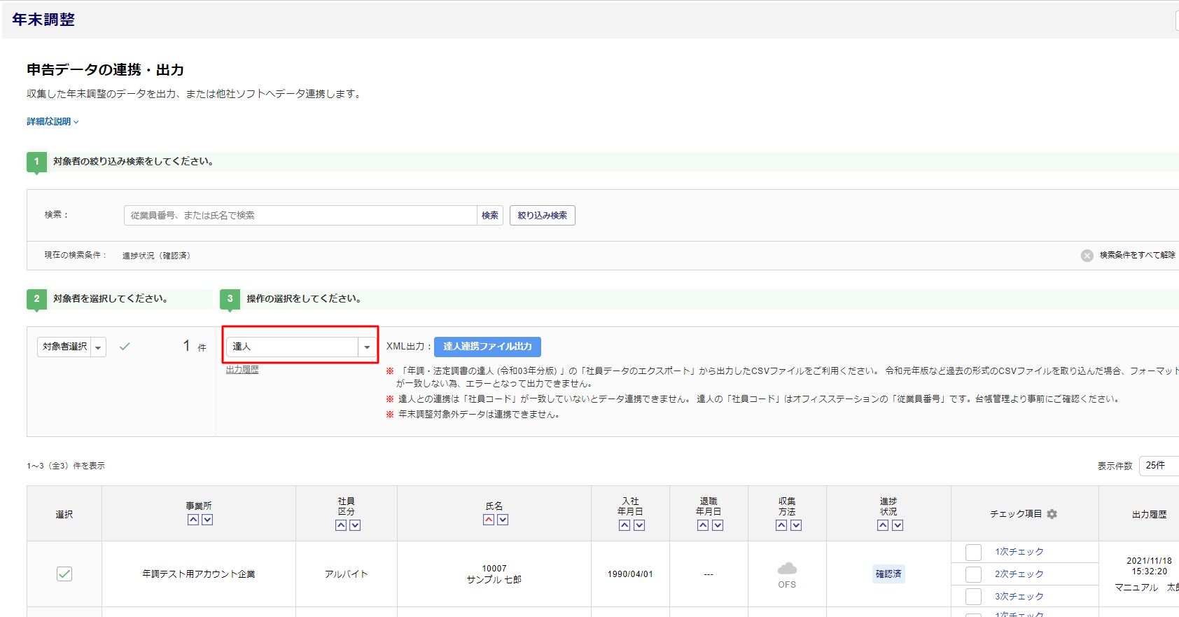Click the OFS cloud icon
This screenshot has height=617, width=1179.
click(787, 568)
